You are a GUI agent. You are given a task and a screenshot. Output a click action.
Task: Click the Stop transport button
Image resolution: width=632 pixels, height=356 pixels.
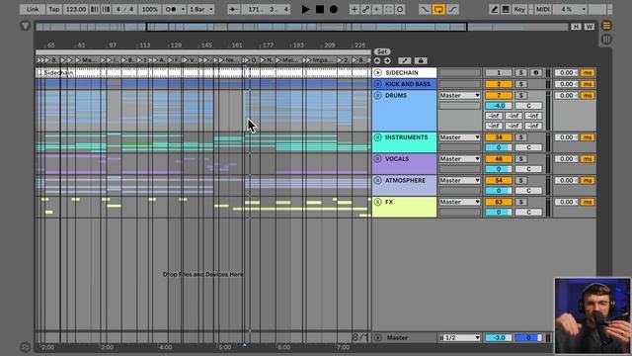(320, 9)
